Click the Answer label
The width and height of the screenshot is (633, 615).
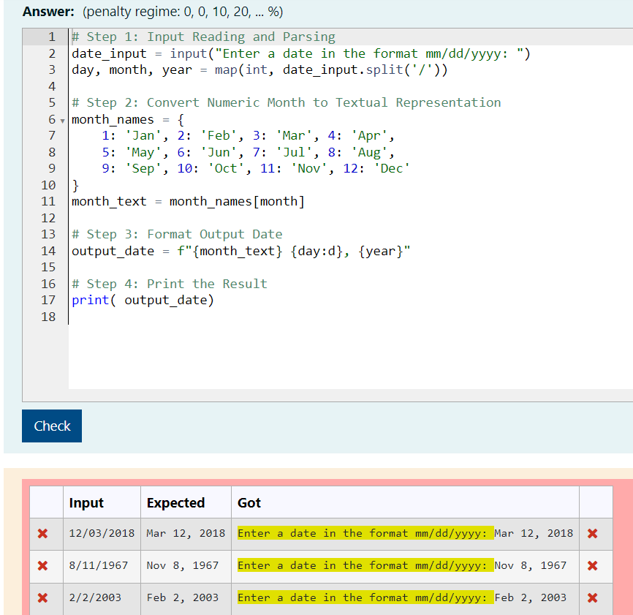tap(48, 11)
